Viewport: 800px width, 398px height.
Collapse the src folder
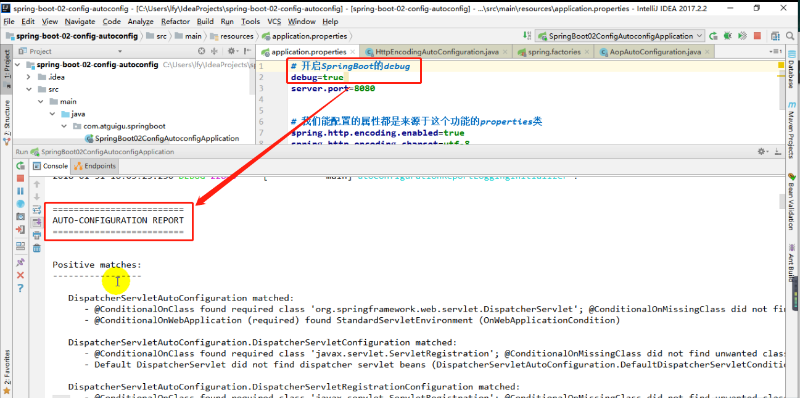[x=29, y=89]
